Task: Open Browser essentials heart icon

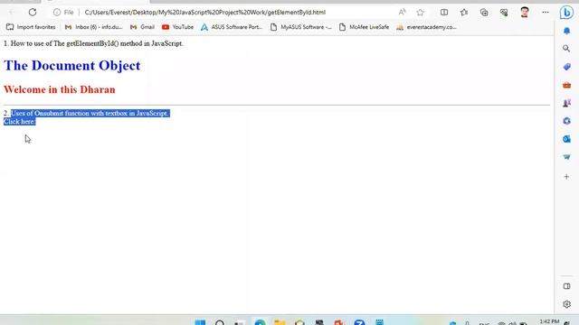Action: pyautogui.click(x=504, y=12)
